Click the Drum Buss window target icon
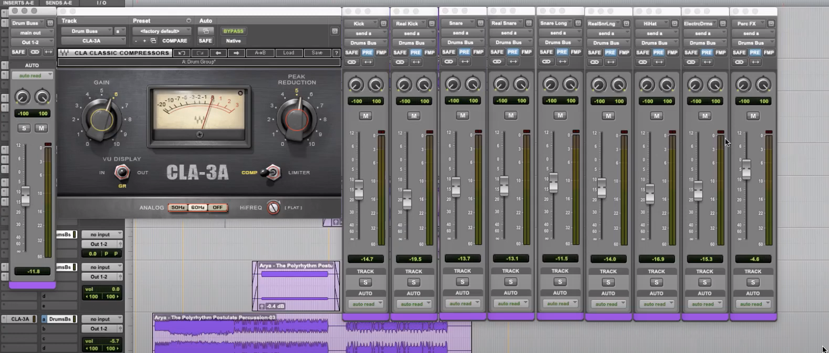The height and width of the screenshot is (353, 829). tap(50, 23)
